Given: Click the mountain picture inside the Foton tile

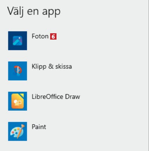Looking at the screenshot, I should tap(17, 41).
